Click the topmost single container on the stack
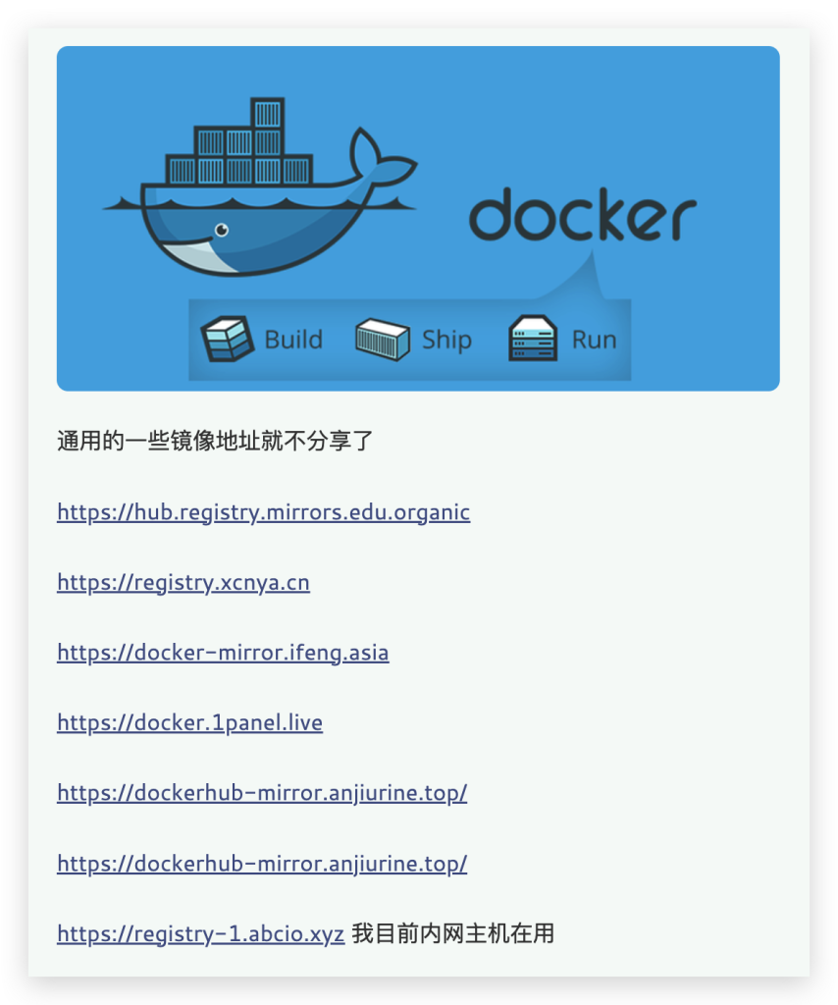 (267, 113)
